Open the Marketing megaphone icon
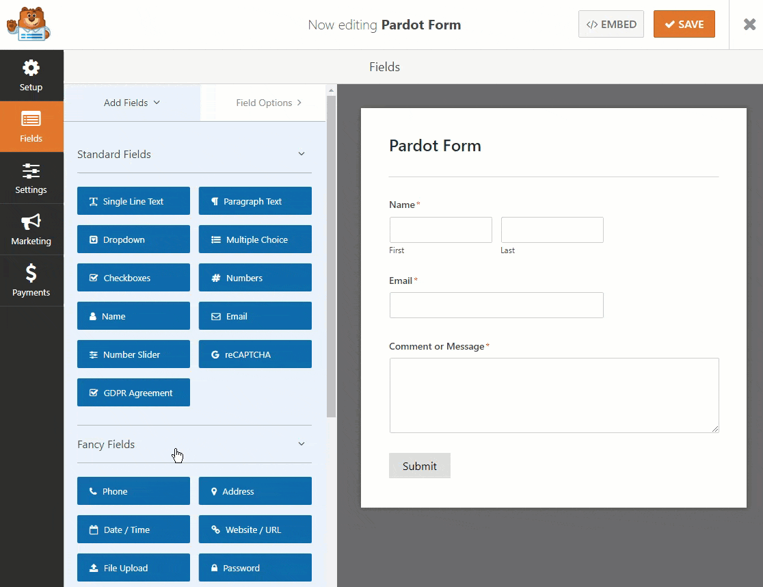 coord(31,222)
